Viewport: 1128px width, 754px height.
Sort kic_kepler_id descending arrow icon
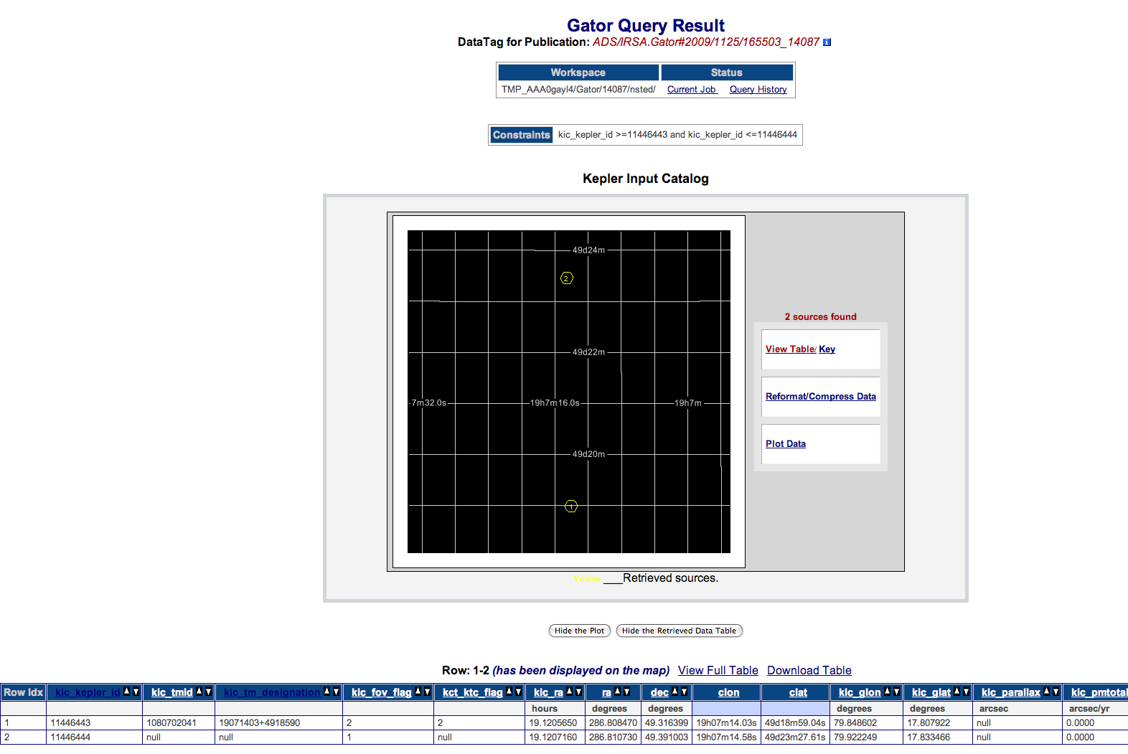pos(136,692)
